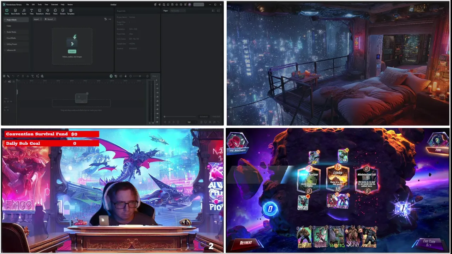452x254 pixels.
Task: Click the green Import button
Action: click(72, 52)
